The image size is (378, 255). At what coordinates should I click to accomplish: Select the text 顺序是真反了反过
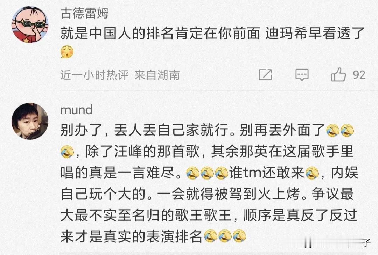point(300,215)
